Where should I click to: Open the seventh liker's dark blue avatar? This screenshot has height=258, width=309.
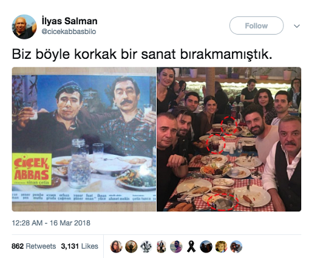point(206,246)
